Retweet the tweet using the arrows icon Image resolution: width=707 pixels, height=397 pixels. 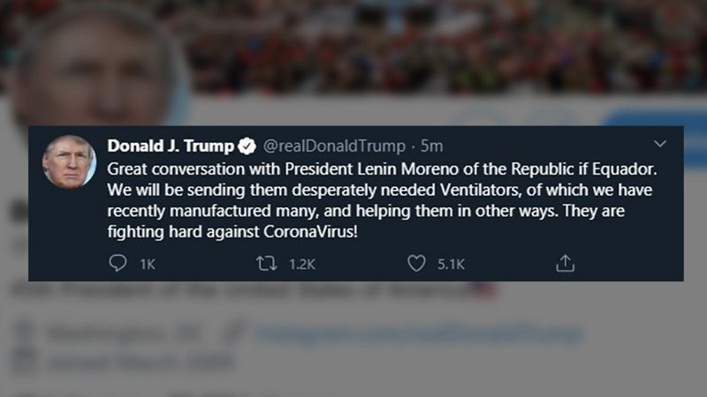point(267,263)
